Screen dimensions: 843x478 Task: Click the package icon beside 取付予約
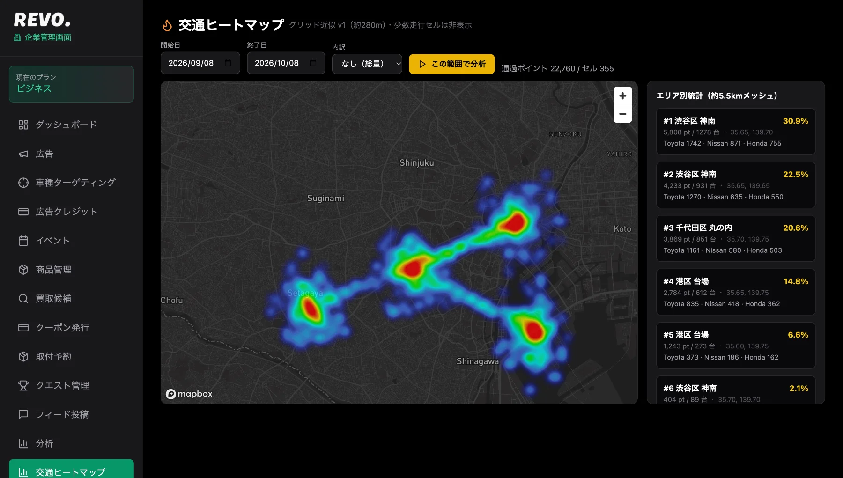coord(23,356)
